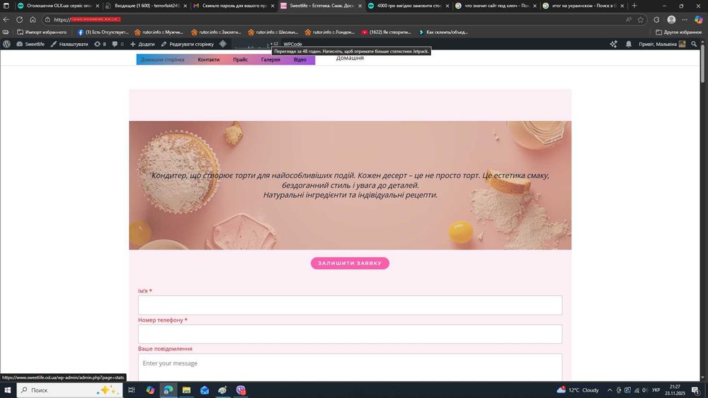708x398 pixels.
Task: Click the sparkle AI assistant icon in admin bar
Action: (x=613, y=44)
